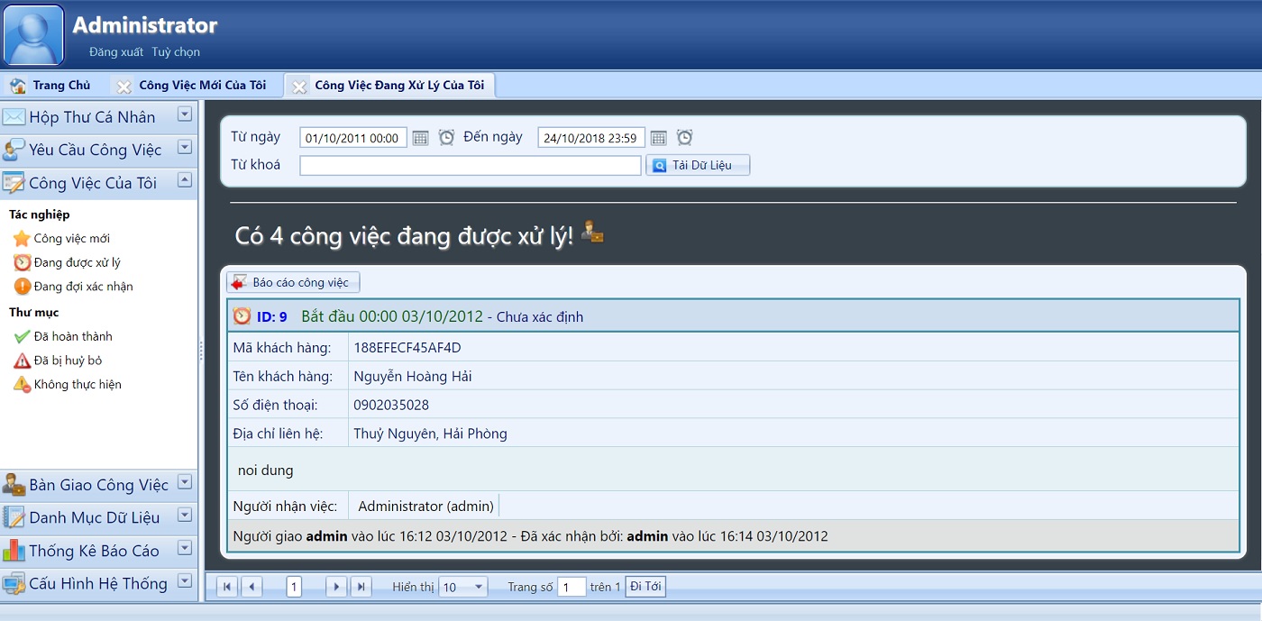Close the Công Việc Đang Xử Lý tab

pyautogui.click(x=299, y=86)
